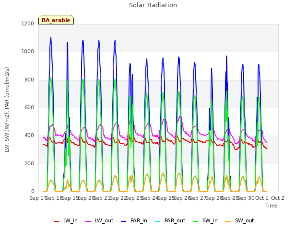Click the 800 y-axis tick label

click(x=29, y=80)
